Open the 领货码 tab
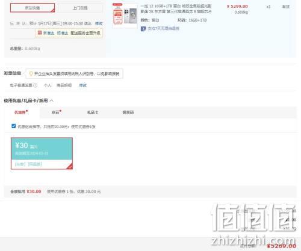This screenshot has width=301, height=251. click(128, 112)
